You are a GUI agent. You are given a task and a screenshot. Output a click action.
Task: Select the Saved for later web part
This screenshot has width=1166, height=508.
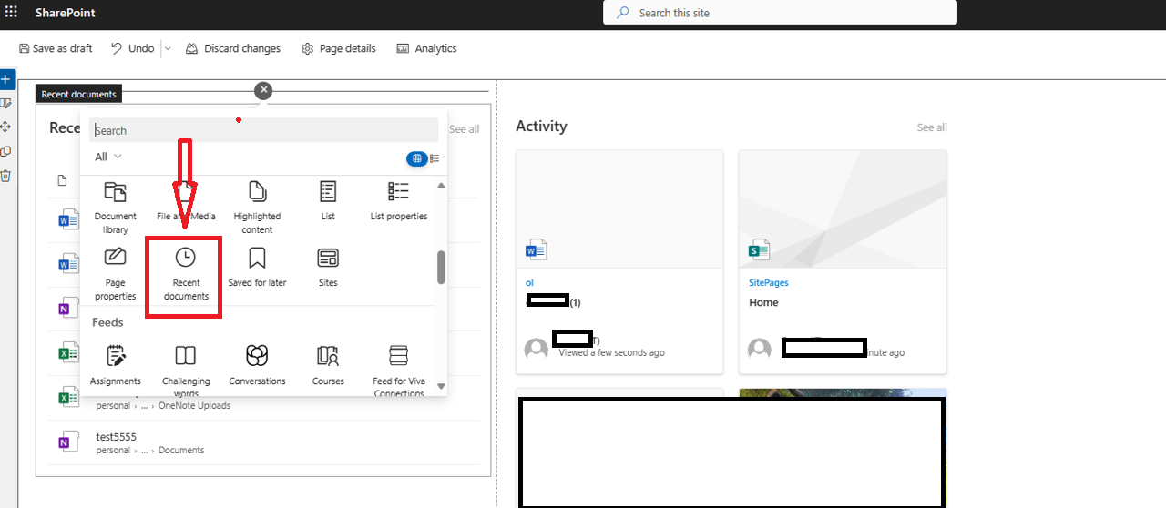(257, 268)
